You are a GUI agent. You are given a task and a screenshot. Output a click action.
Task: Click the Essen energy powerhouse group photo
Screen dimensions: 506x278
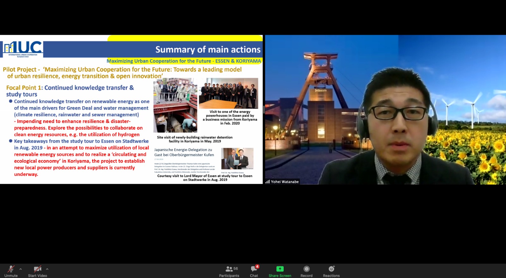[228, 93]
